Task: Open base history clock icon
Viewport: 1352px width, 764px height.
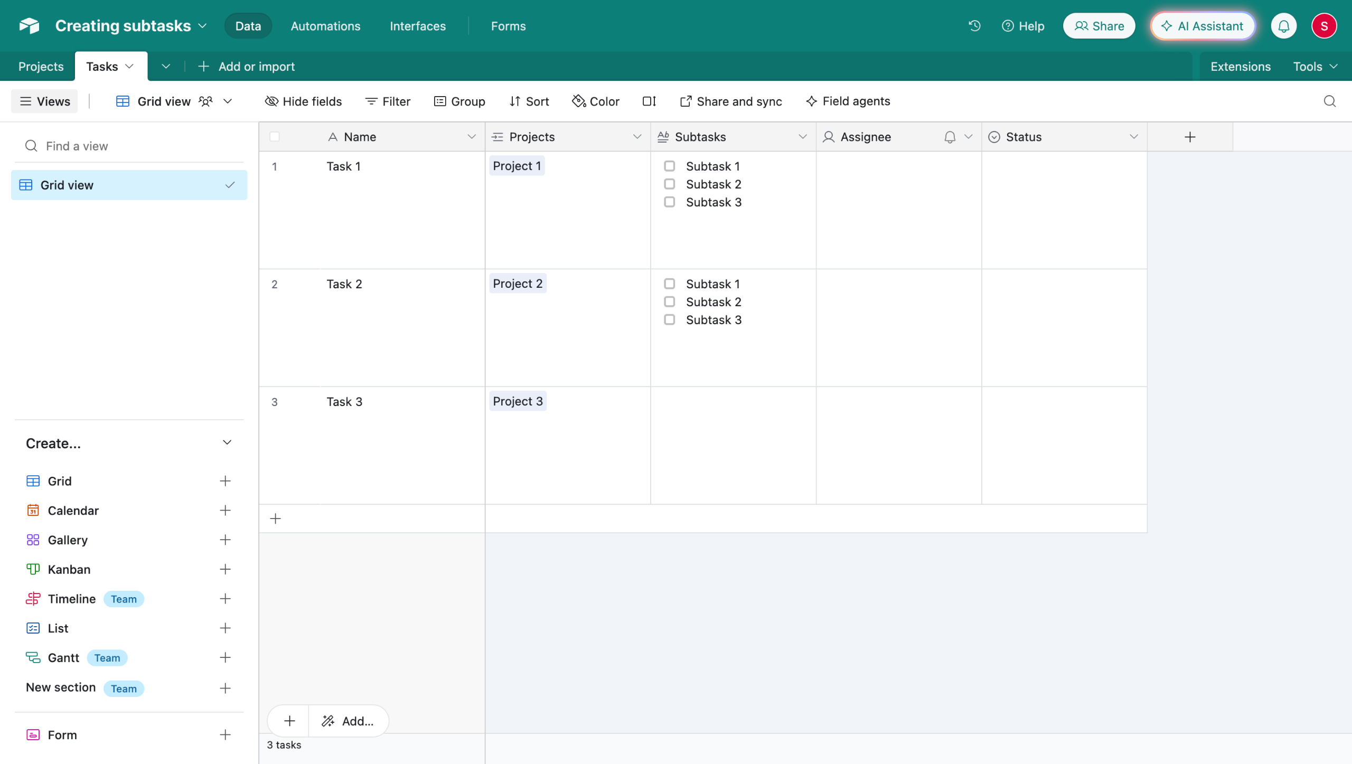Action: click(x=974, y=26)
